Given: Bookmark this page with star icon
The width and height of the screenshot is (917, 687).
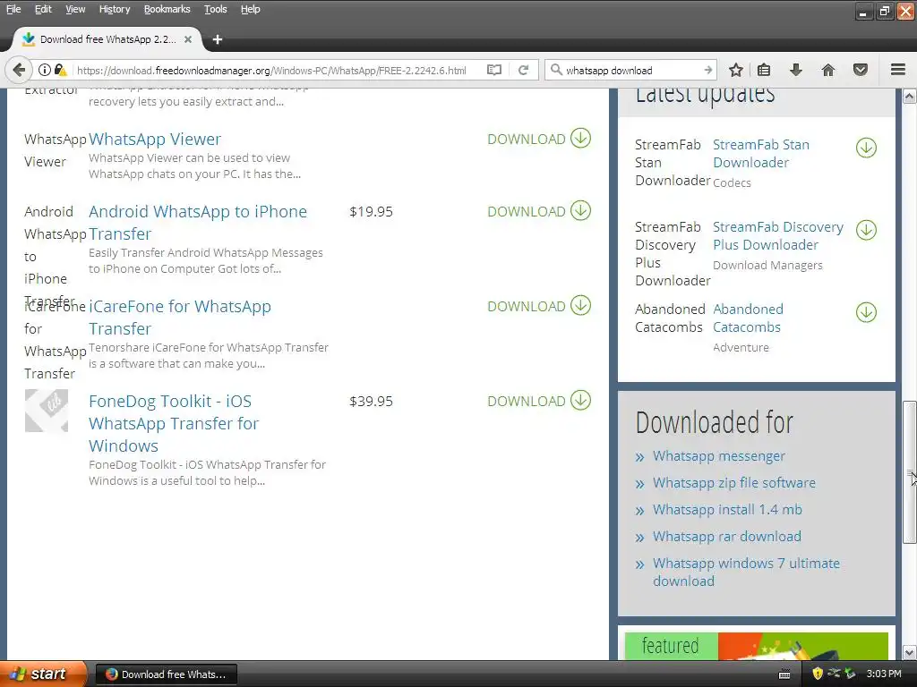Looking at the screenshot, I should pos(736,70).
